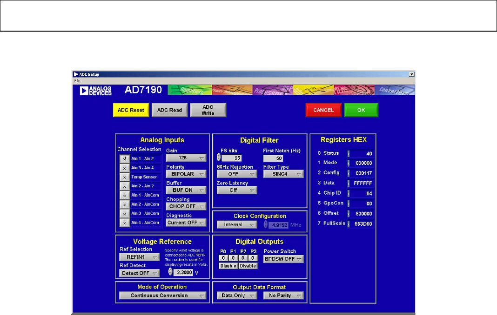Viewport: 497px width, 315px height.
Task: Open the No Parity dropdown
Action: 283,295
